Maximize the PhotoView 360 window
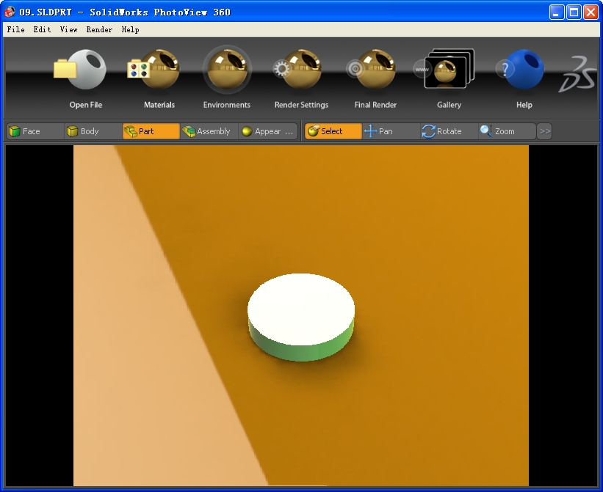603x492 pixels. (x=574, y=12)
